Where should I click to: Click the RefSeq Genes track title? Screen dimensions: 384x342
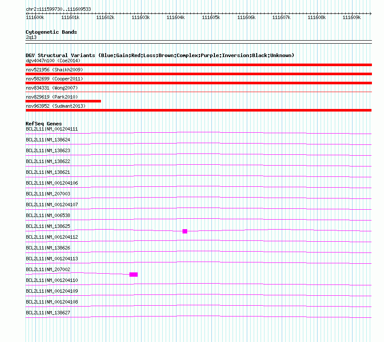point(44,124)
